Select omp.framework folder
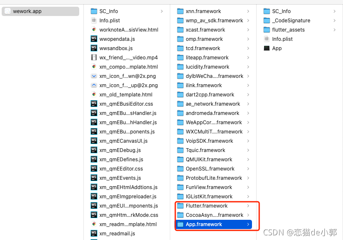 [213, 39]
